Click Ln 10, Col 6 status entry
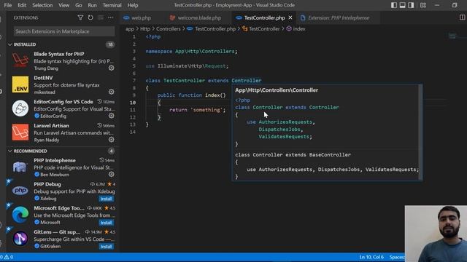The width and height of the screenshot is (467, 262). point(371,257)
